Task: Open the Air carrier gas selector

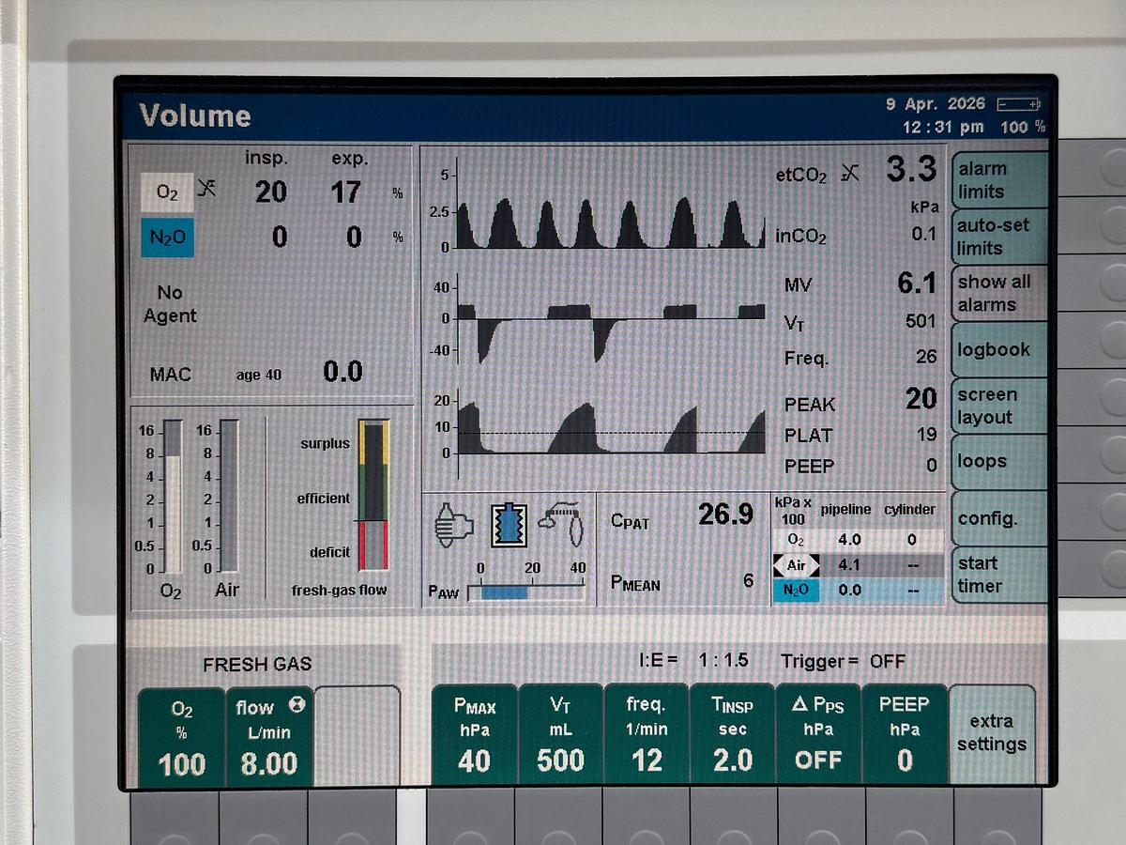Action: coord(797,565)
